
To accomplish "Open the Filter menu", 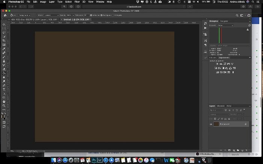I will pyautogui.click(x=77, y=2).
